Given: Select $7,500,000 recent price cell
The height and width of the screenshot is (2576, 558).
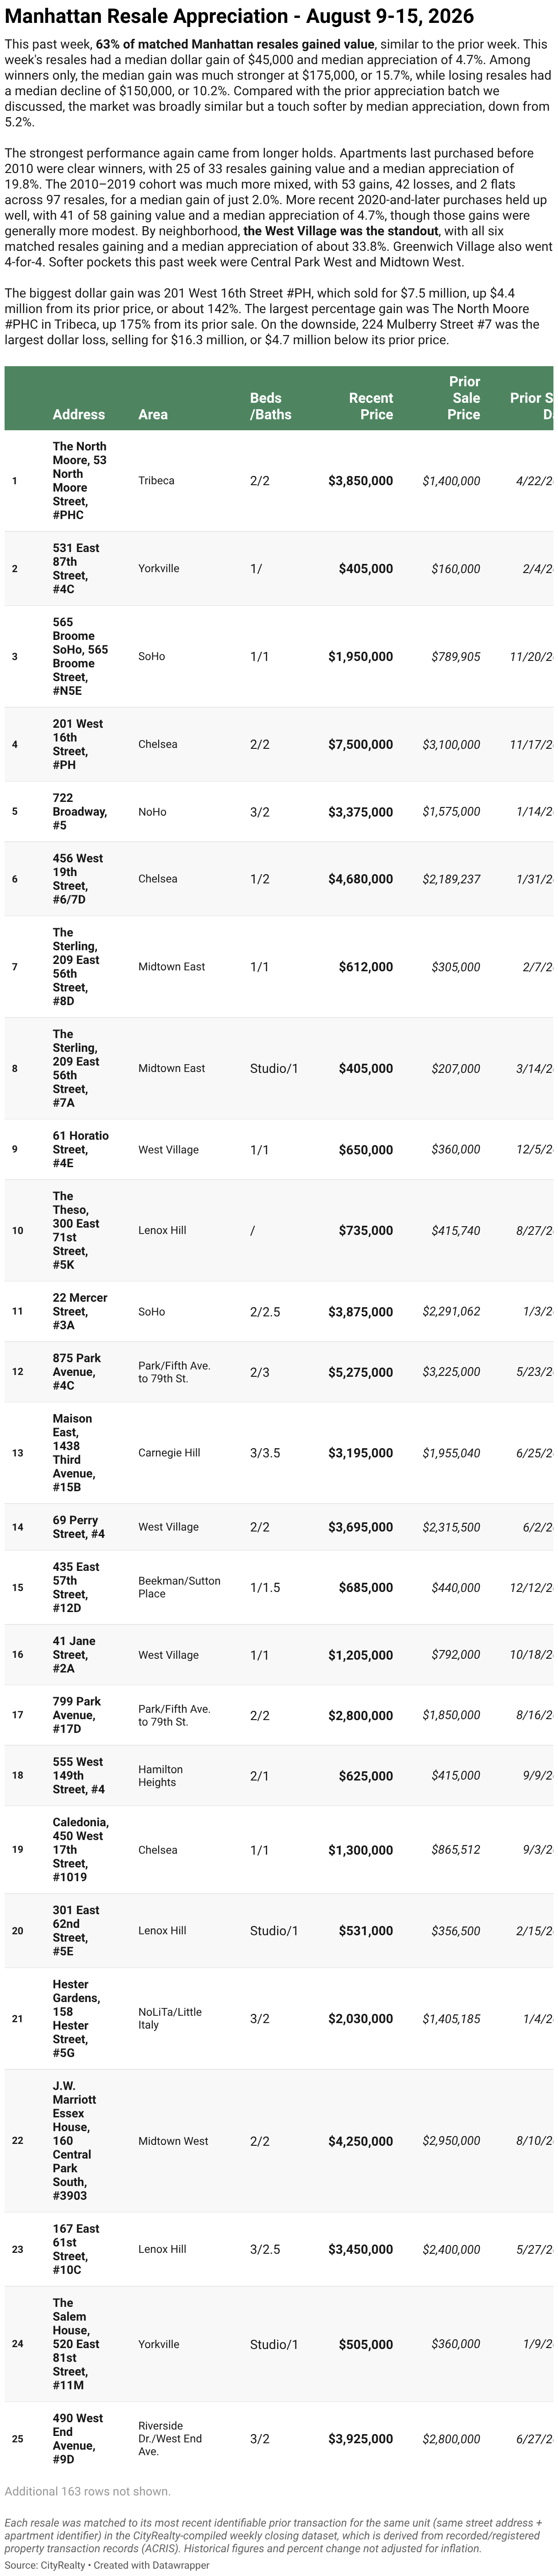Looking at the screenshot, I should click(x=360, y=744).
